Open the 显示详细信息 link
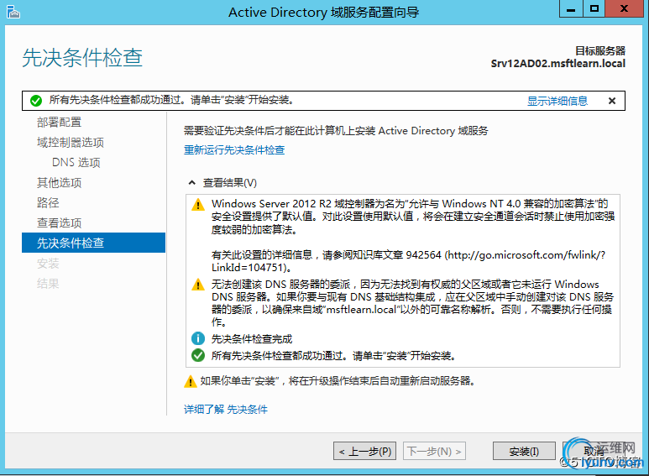 [x=557, y=101]
